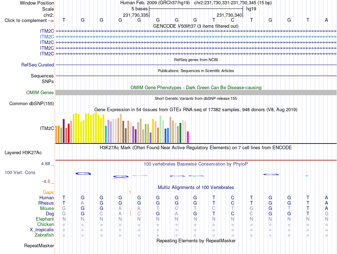Click the red-crossed G in the conservation track
337x254 pixels.
point(121,177)
